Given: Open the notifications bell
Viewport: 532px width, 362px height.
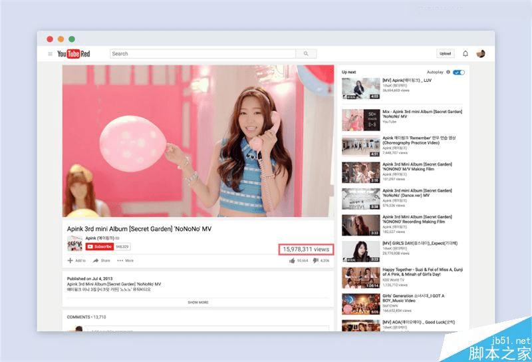Looking at the screenshot, I should pos(465,54).
